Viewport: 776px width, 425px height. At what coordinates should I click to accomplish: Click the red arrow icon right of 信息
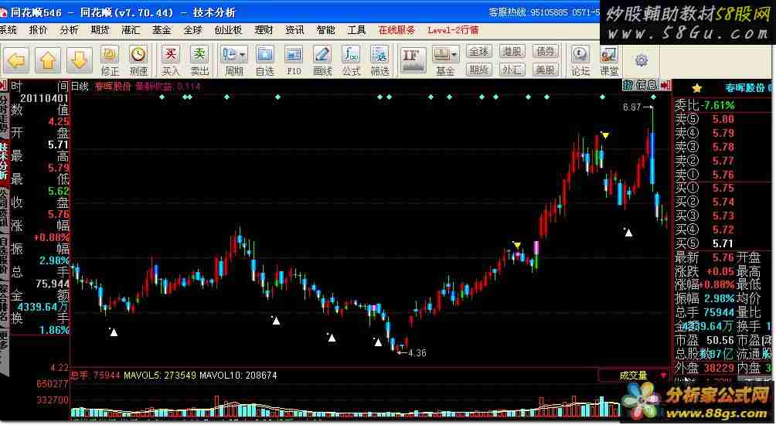665,85
